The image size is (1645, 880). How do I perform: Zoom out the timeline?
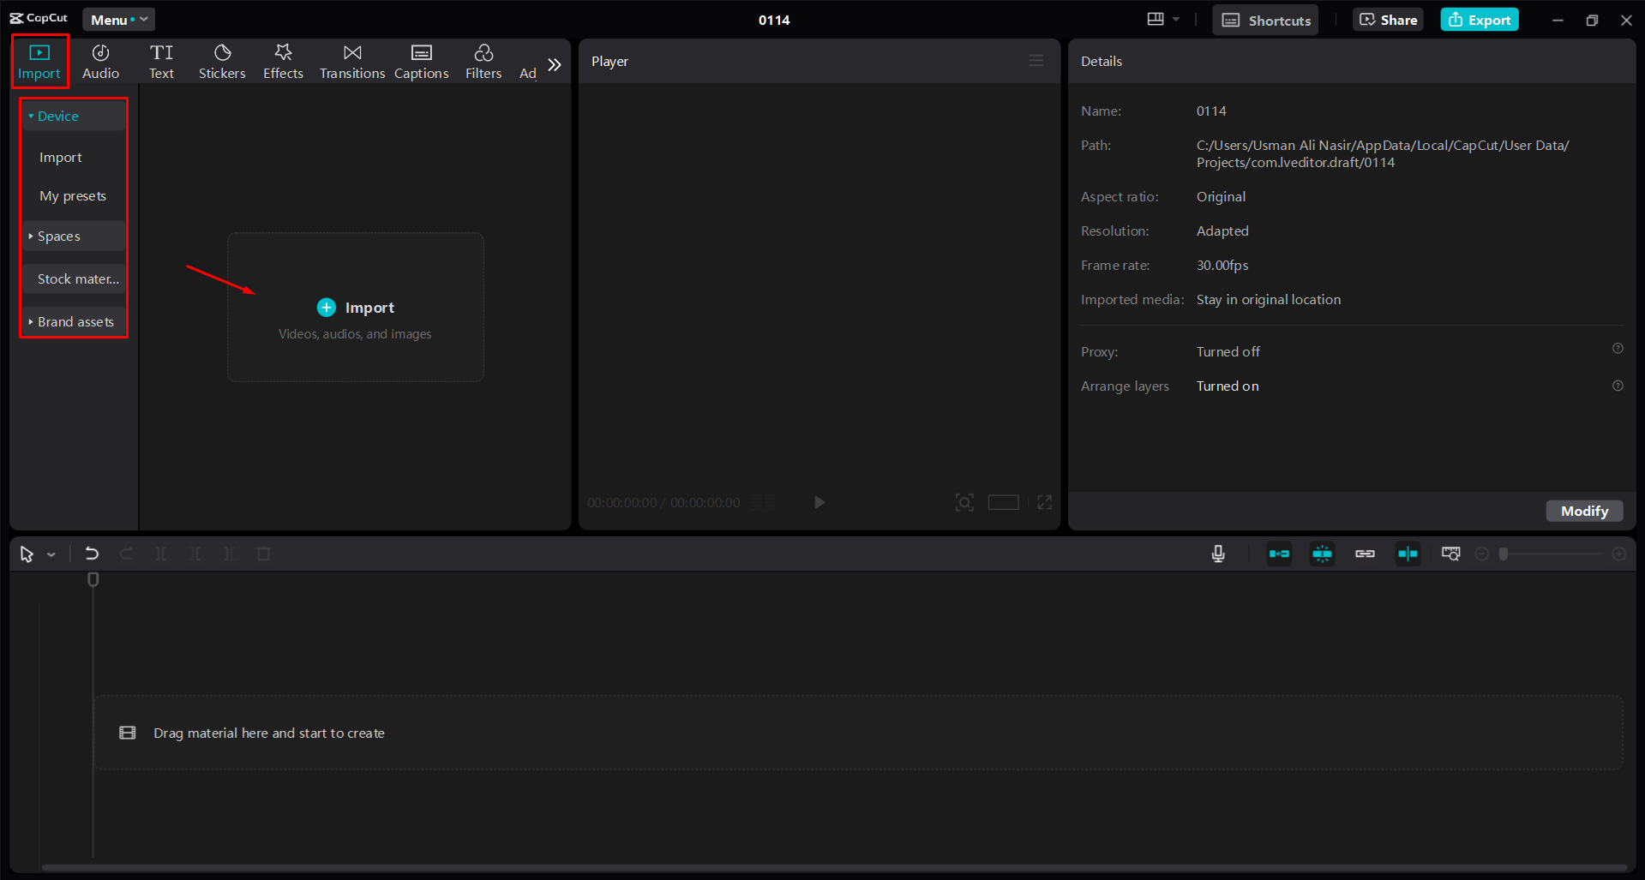pyautogui.click(x=1481, y=554)
